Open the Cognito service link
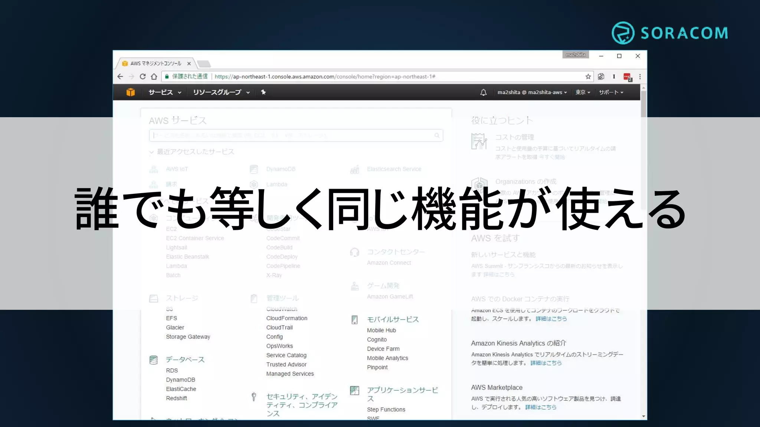This screenshot has height=427, width=760. tap(377, 340)
